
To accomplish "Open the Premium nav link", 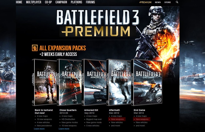I will 145,2.
